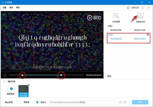Click the home icon beside 返回主页

[125, 7]
